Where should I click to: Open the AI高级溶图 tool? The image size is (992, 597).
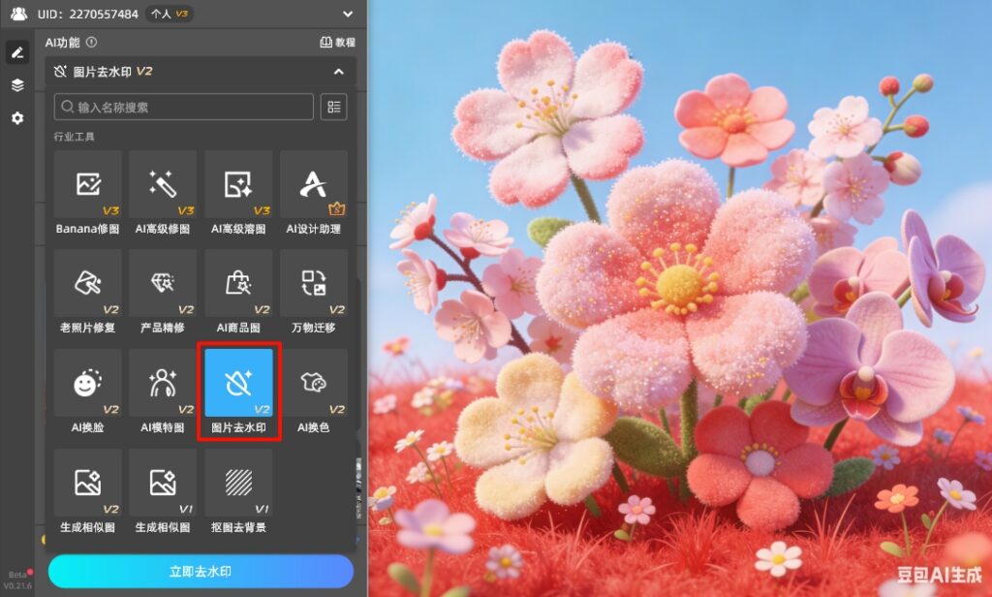coord(238,185)
